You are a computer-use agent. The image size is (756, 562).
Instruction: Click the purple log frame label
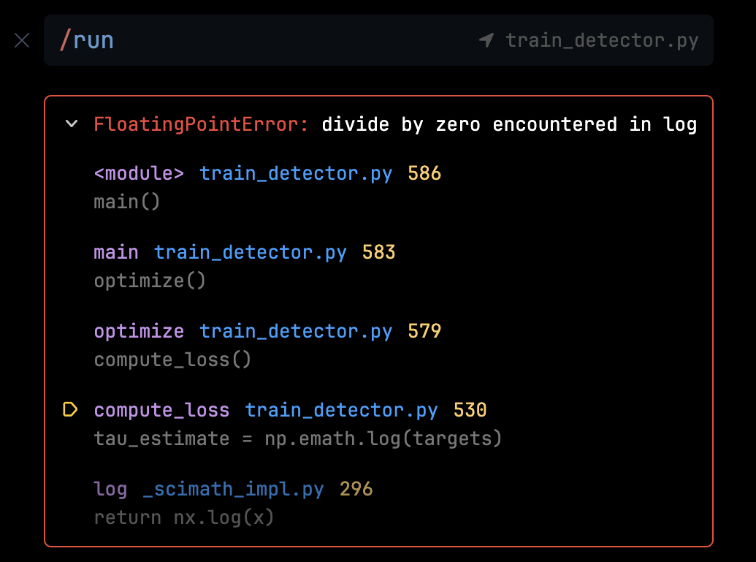[110, 489]
